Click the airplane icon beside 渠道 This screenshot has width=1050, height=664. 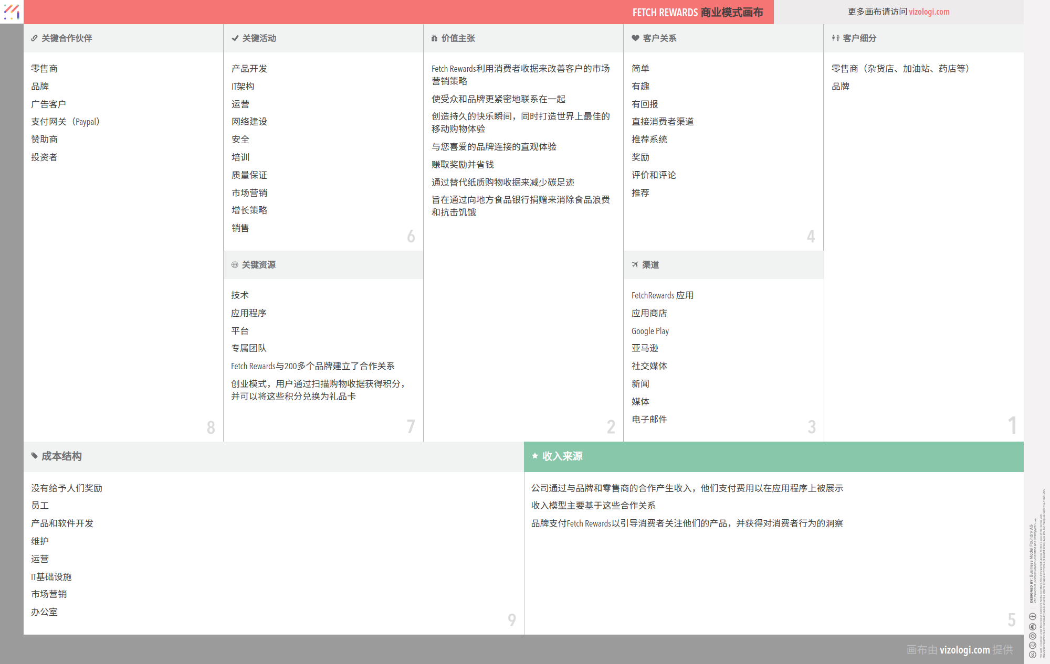point(635,265)
